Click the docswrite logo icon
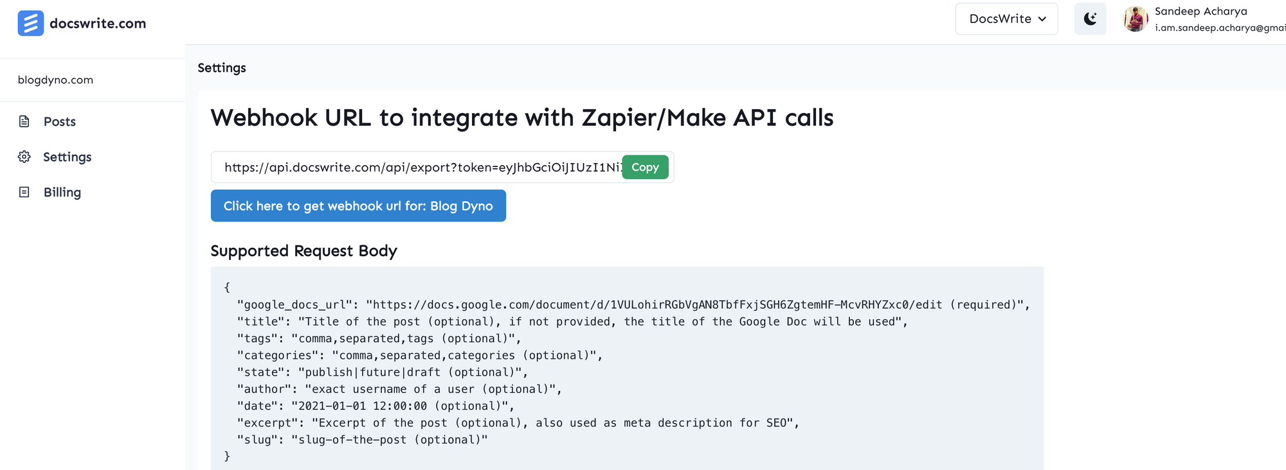The image size is (1286, 470). click(x=30, y=23)
